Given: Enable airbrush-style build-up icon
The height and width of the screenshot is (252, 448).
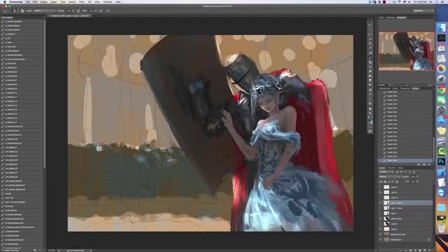Looking at the screenshot, I should coord(101,10).
